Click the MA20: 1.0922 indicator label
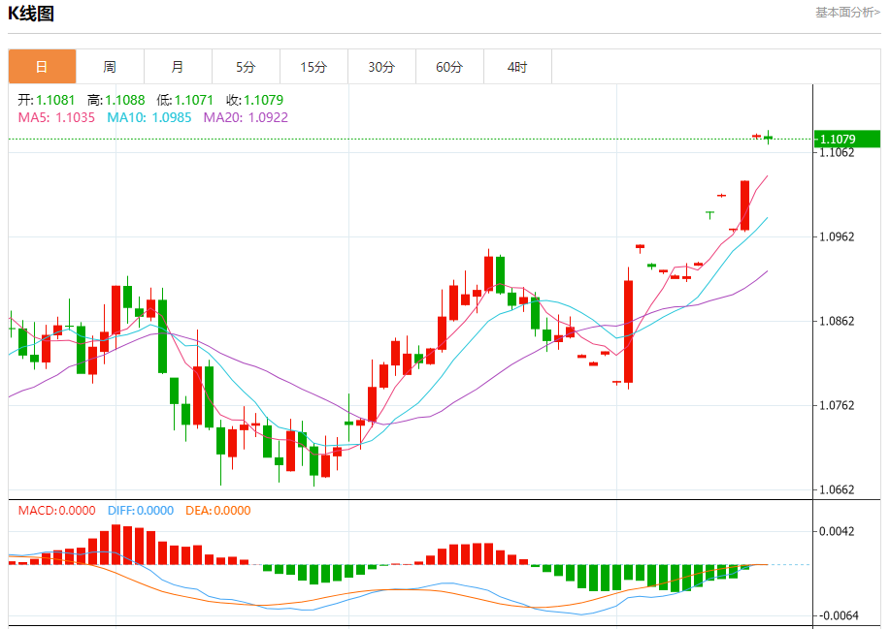Screen dimensions: 890x629 click(x=246, y=117)
